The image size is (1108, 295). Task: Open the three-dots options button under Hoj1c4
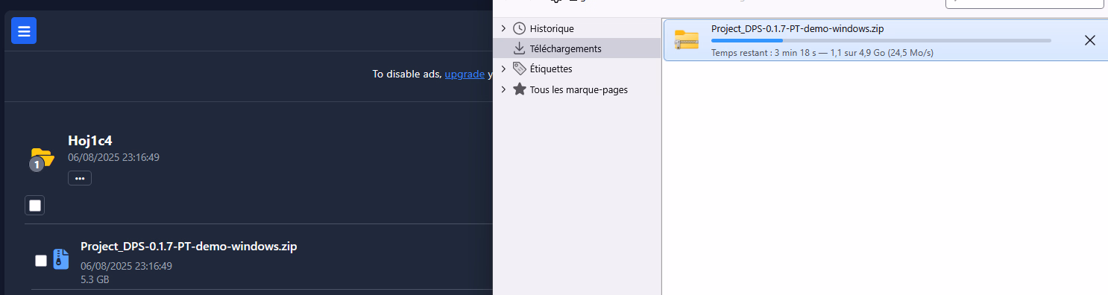pos(80,178)
